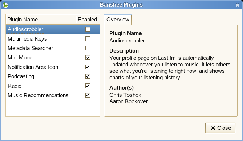243x141 pixels.
Task: Click the Last.fm description paragraph
Action: pyautogui.click(x=170, y=68)
